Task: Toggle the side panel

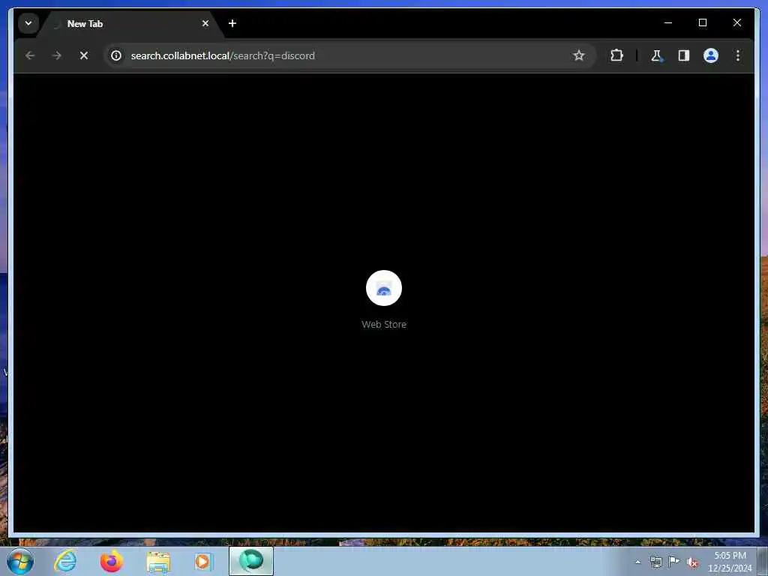Action: [684, 55]
